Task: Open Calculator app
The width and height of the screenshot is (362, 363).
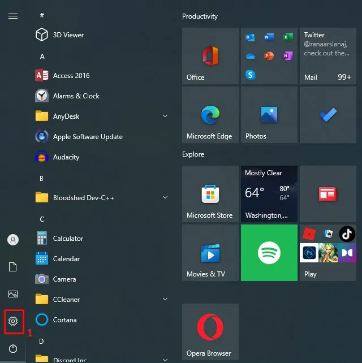Action: click(x=101, y=239)
